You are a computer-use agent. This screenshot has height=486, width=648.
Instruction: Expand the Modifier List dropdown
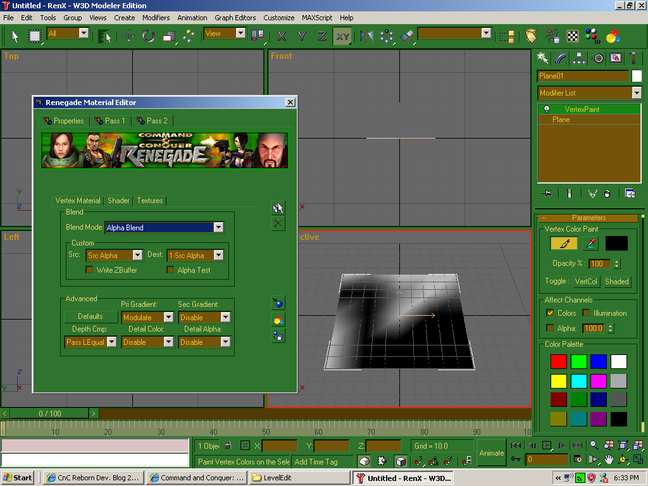[x=637, y=93]
